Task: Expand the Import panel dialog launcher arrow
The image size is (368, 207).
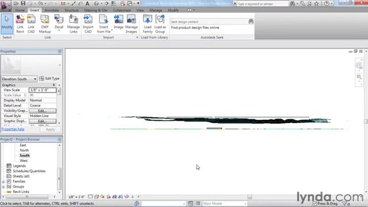Action: tap(137, 37)
